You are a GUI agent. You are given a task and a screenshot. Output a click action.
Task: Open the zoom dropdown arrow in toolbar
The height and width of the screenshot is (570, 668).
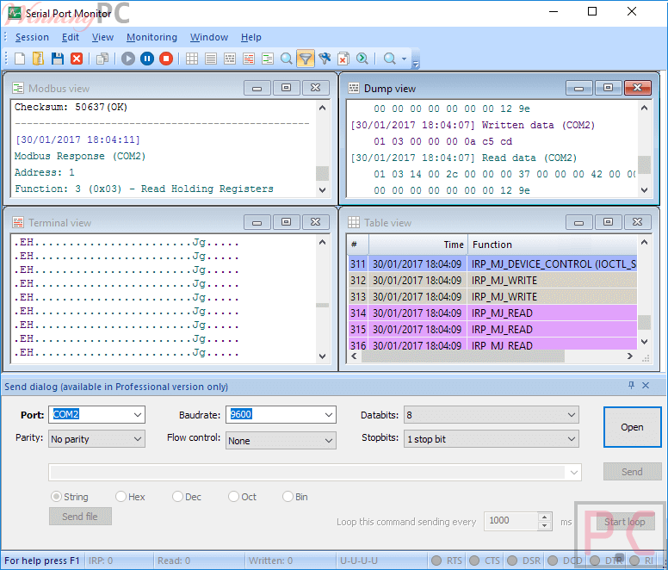[404, 59]
